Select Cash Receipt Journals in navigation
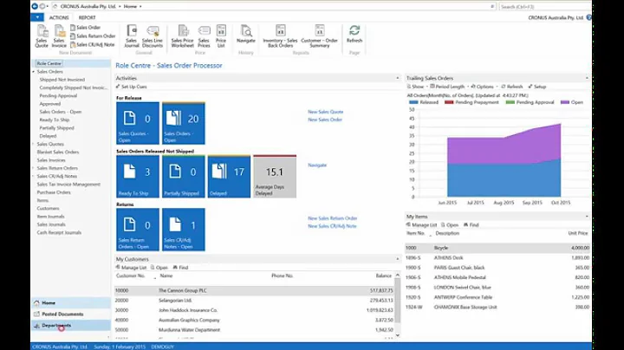 coord(59,232)
